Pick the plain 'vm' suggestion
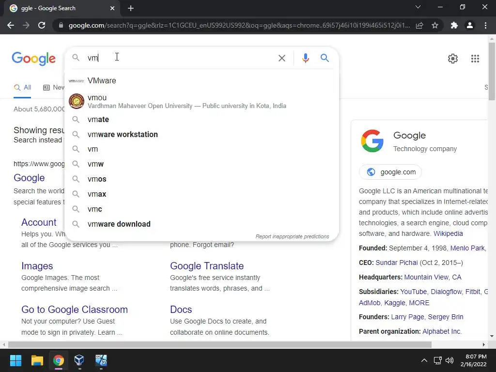This screenshot has height=372, width=496. click(x=201, y=149)
